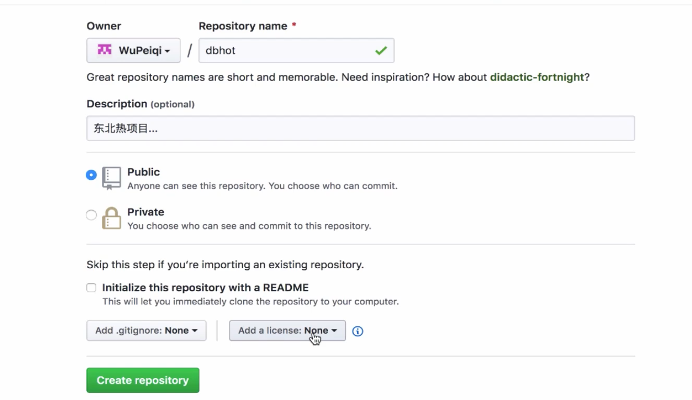The image size is (692, 400).
Task: Open the license info icon
Action: coord(358,331)
